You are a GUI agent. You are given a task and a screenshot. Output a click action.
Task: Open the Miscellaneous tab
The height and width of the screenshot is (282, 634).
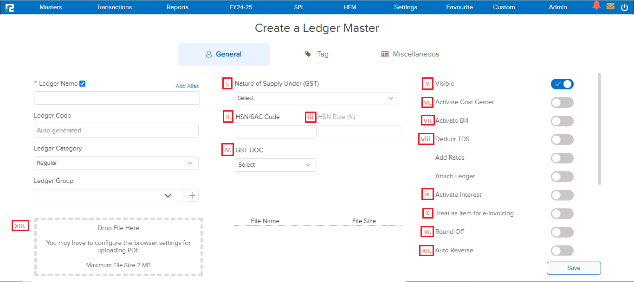(x=410, y=54)
